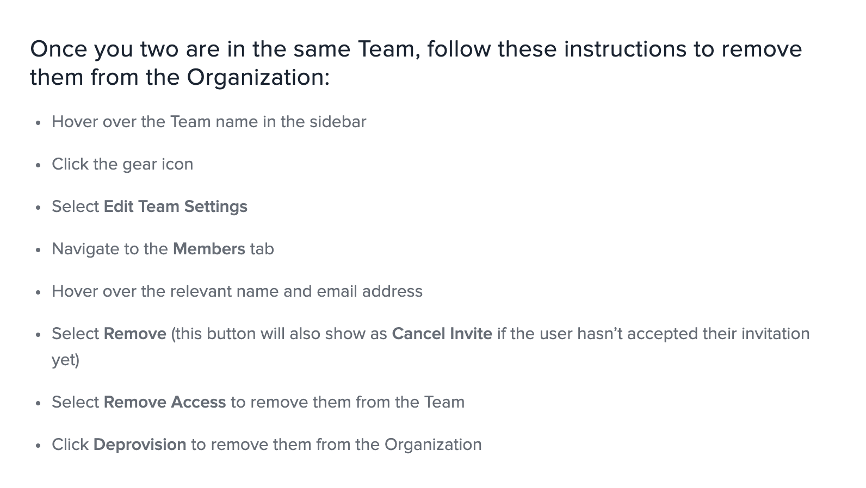Image resolution: width=866 pixels, height=488 pixels.
Task: Click the line 'Hover over the Team name'
Action: click(x=209, y=122)
